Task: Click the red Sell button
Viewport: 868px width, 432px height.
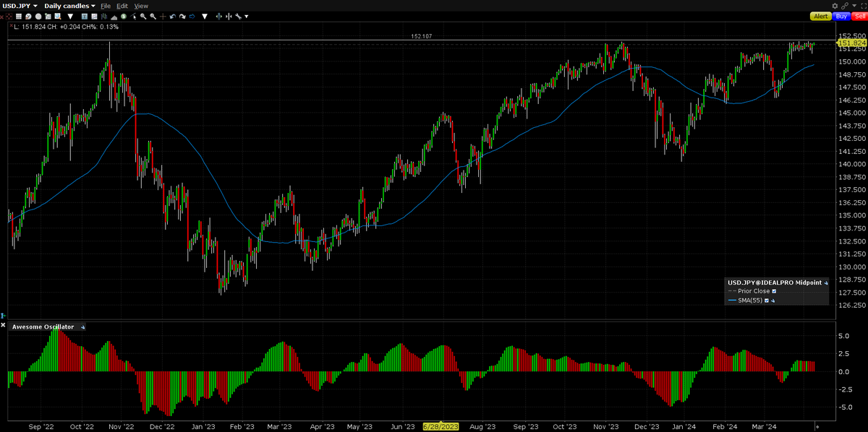Action: 858,16
